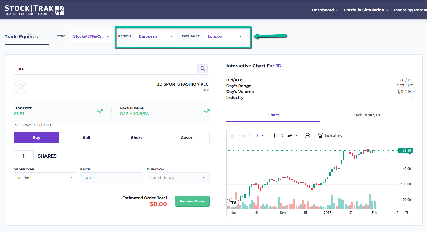427x232 pixels.
Task: Click the shares quantity field
Action: 24,156
